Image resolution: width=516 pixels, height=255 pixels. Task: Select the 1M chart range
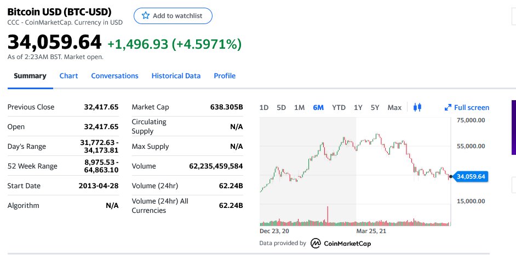click(299, 107)
